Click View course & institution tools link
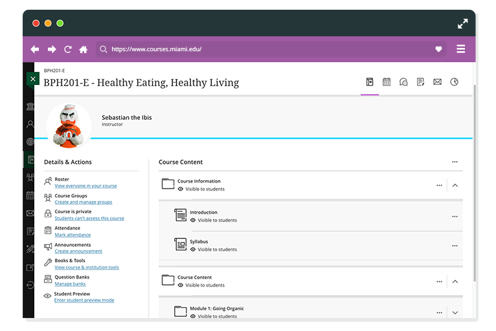The image size is (496, 331). click(x=87, y=268)
